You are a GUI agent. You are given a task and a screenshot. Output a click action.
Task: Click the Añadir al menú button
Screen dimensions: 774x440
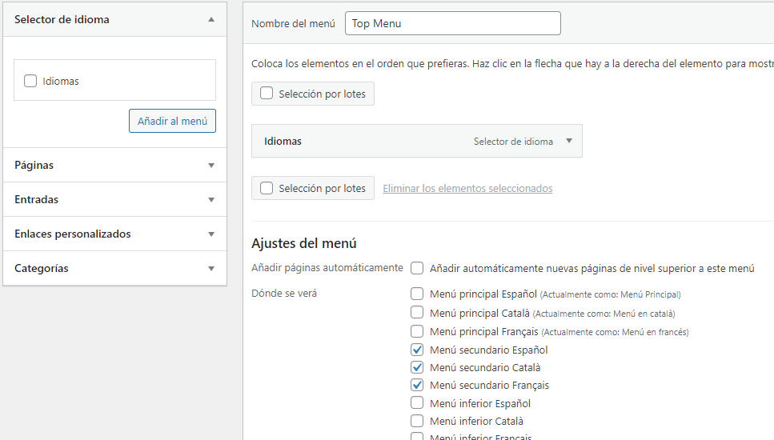pyautogui.click(x=172, y=121)
